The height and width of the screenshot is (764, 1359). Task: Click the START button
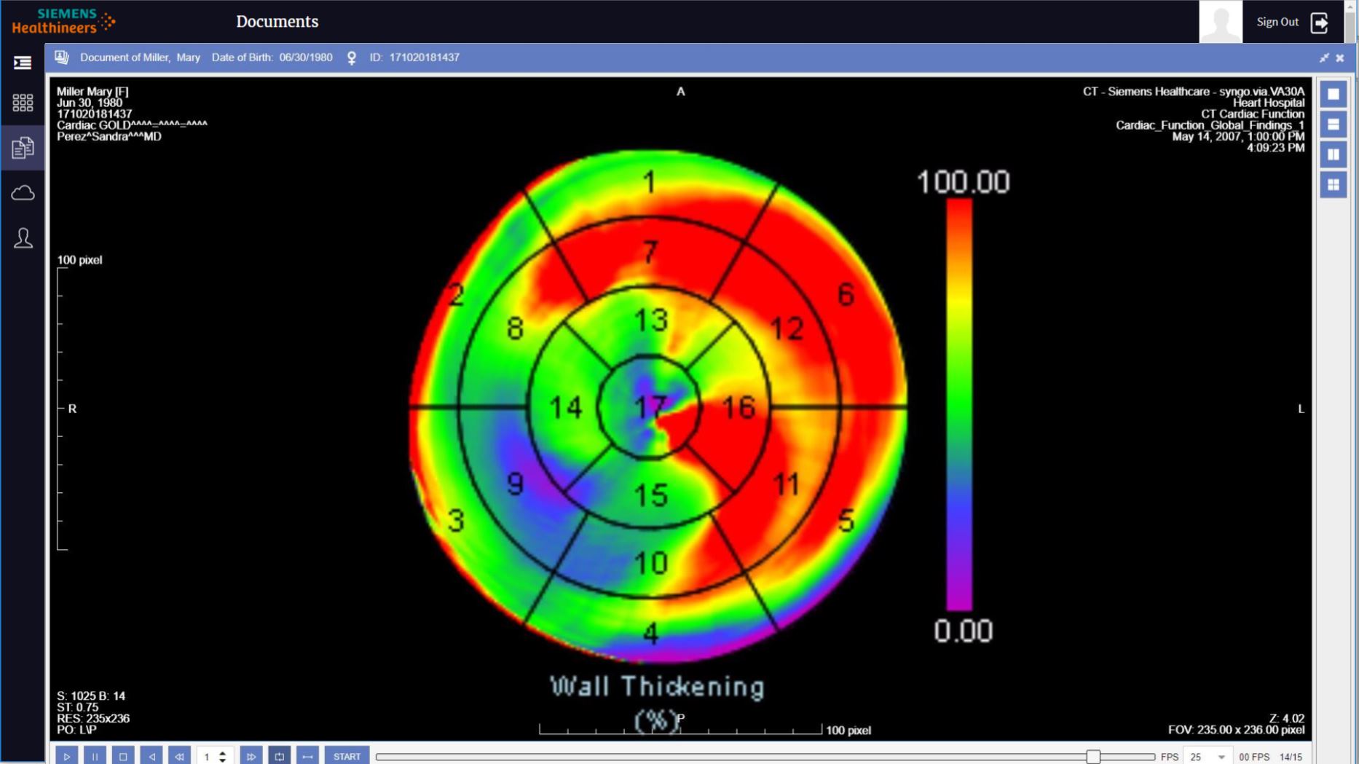coord(347,756)
